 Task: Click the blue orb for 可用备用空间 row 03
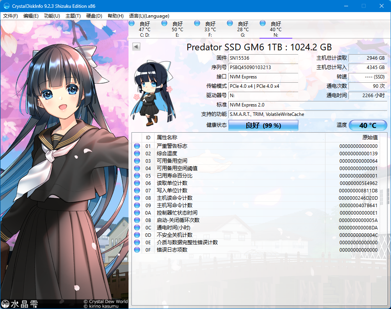[x=137, y=161]
